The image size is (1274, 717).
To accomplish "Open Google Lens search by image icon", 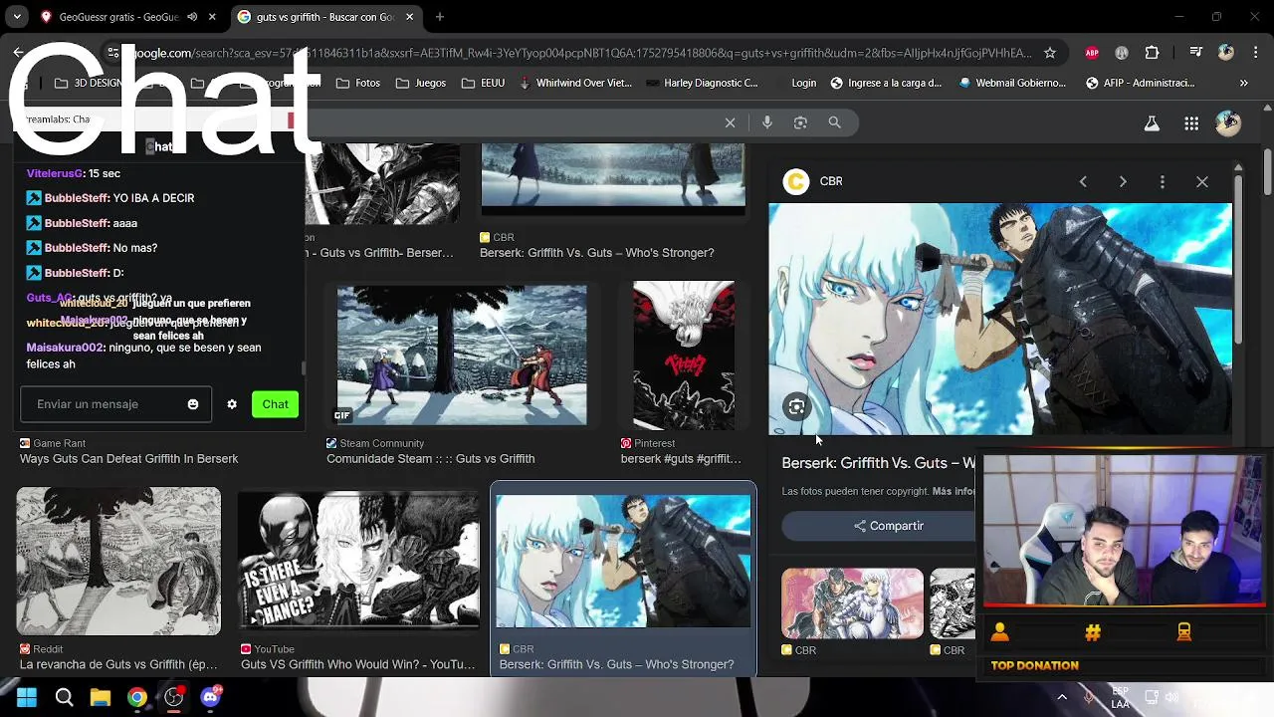I will [x=800, y=122].
